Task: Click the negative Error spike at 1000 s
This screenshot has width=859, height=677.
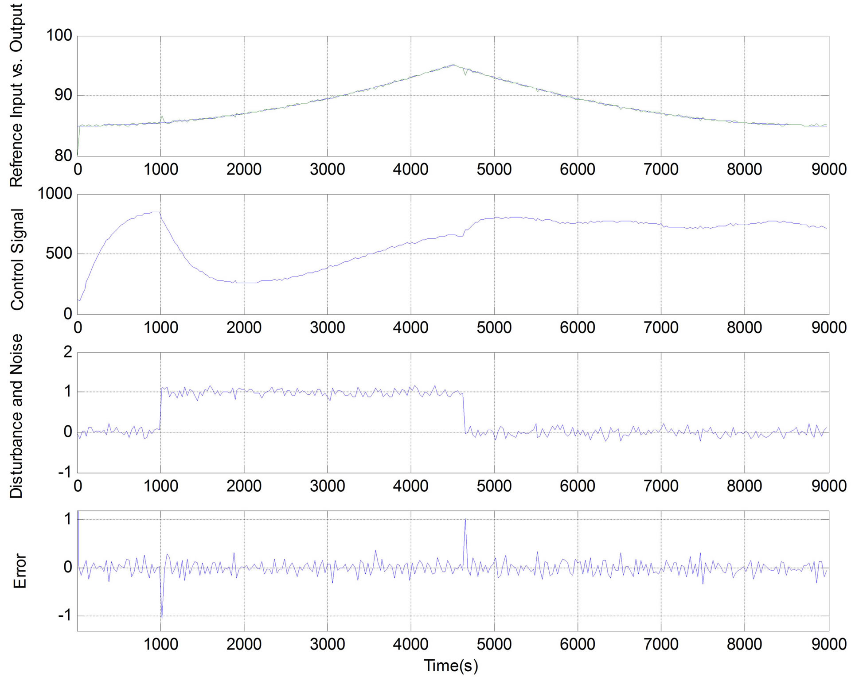Action: [x=161, y=592]
